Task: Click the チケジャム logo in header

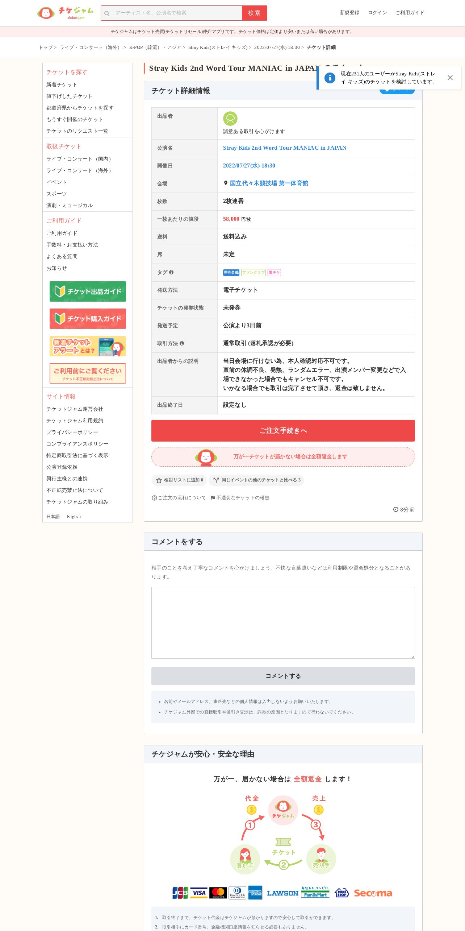Action: point(65,13)
